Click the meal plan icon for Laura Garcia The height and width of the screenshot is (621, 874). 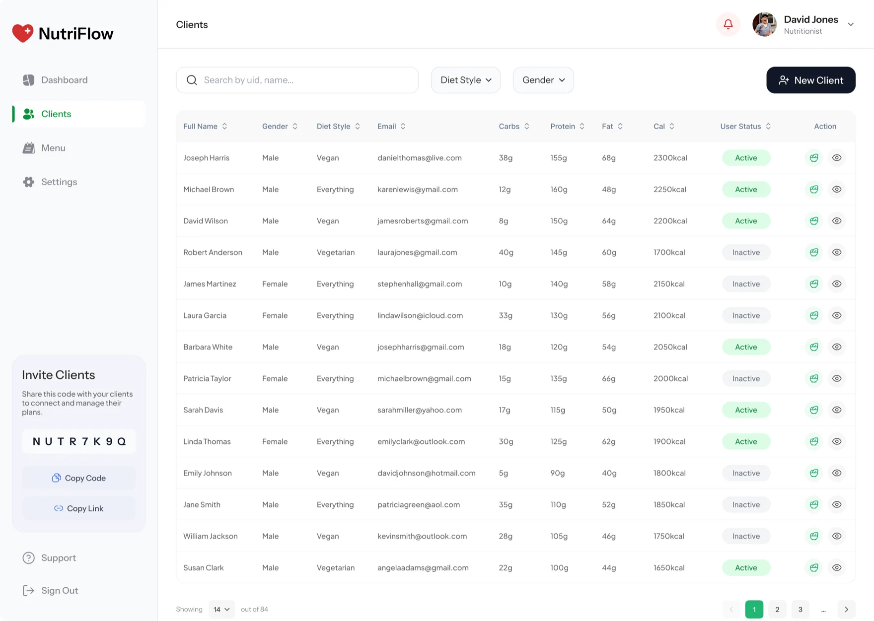pos(814,315)
